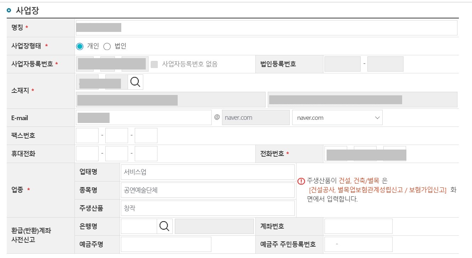Click the 예금주 주민등록번호 input field
472x258 pixels.
pos(358,244)
